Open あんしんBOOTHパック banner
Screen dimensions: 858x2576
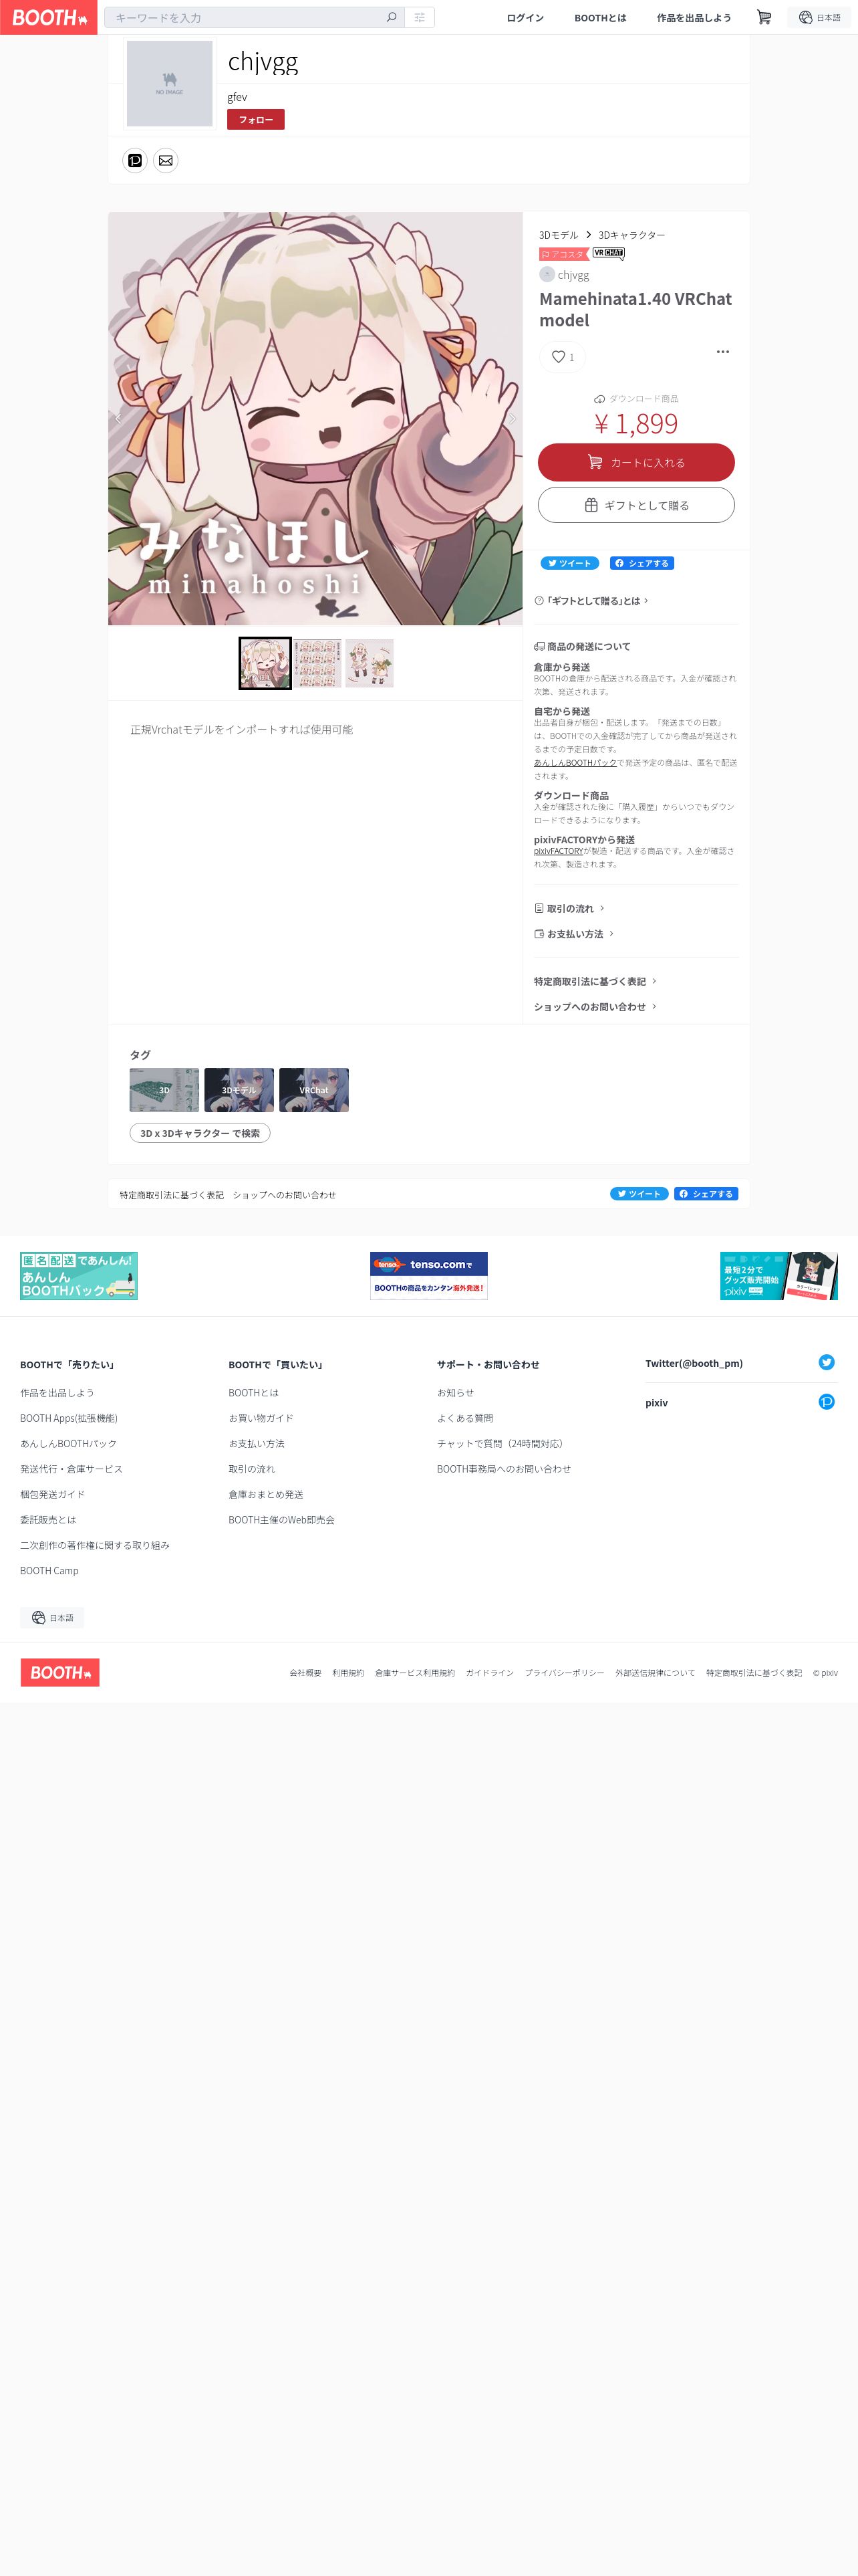pyautogui.click(x=79, y=1276)
